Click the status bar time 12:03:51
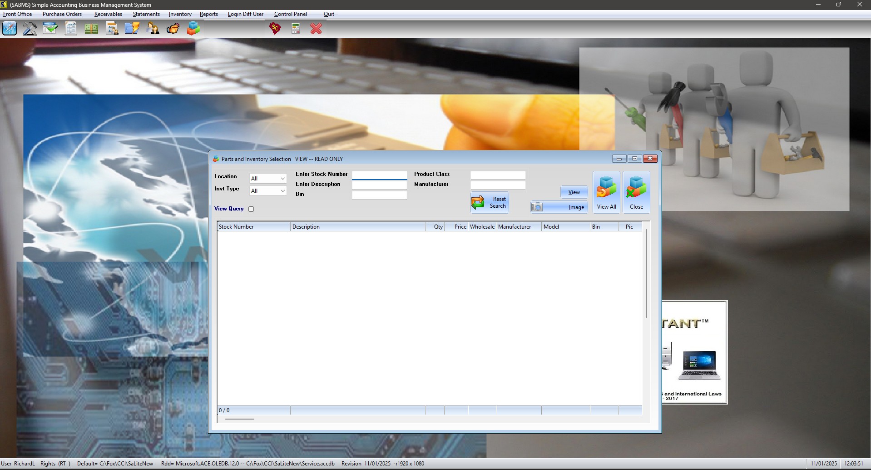This screenshot has width=871, height=470. 854,464
